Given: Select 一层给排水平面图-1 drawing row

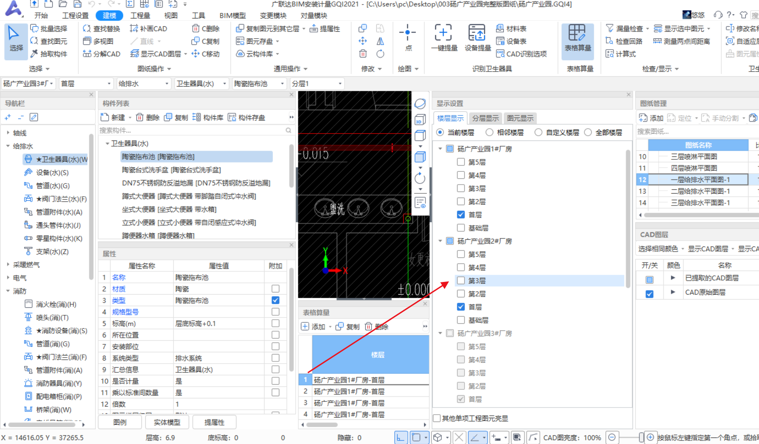Looking at the screenshot, I should point(698,180).
